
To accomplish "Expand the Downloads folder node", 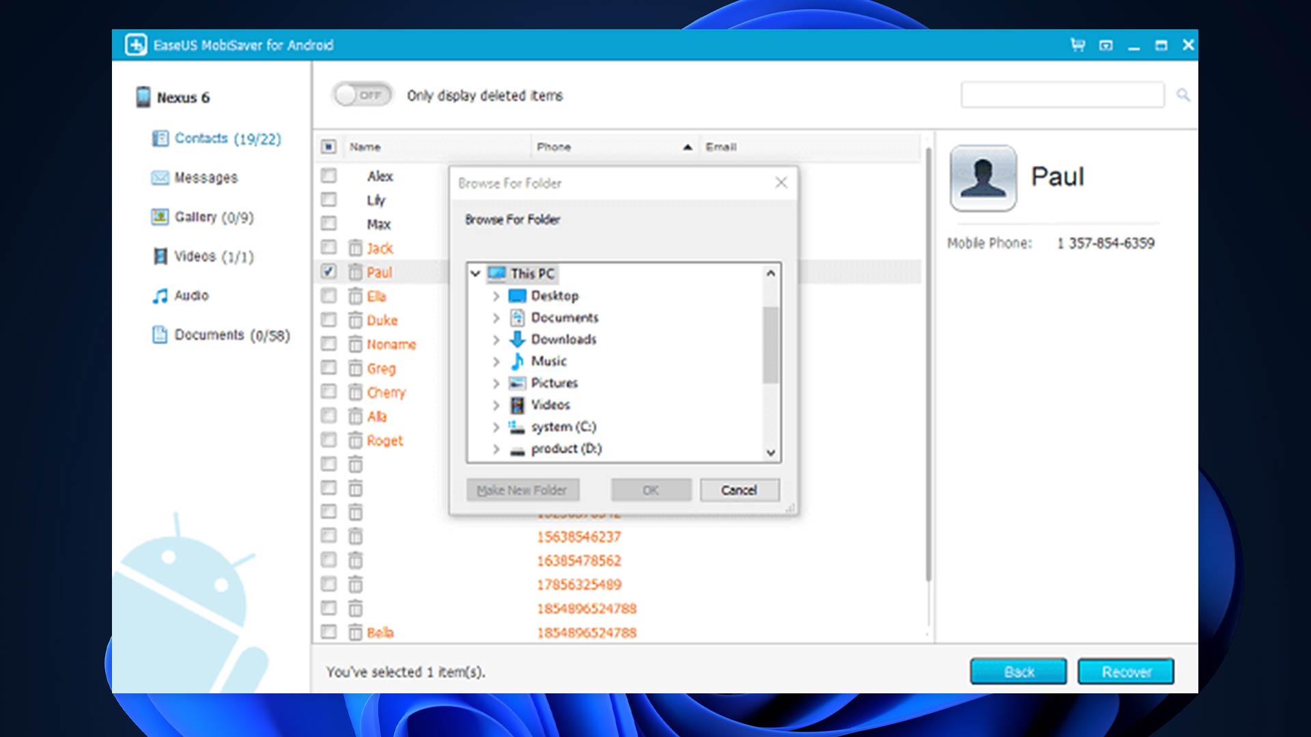I will tap(496, 340).
